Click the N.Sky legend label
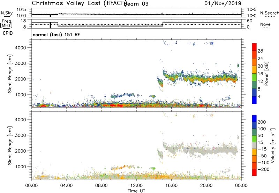 click(x=7, y=13)
